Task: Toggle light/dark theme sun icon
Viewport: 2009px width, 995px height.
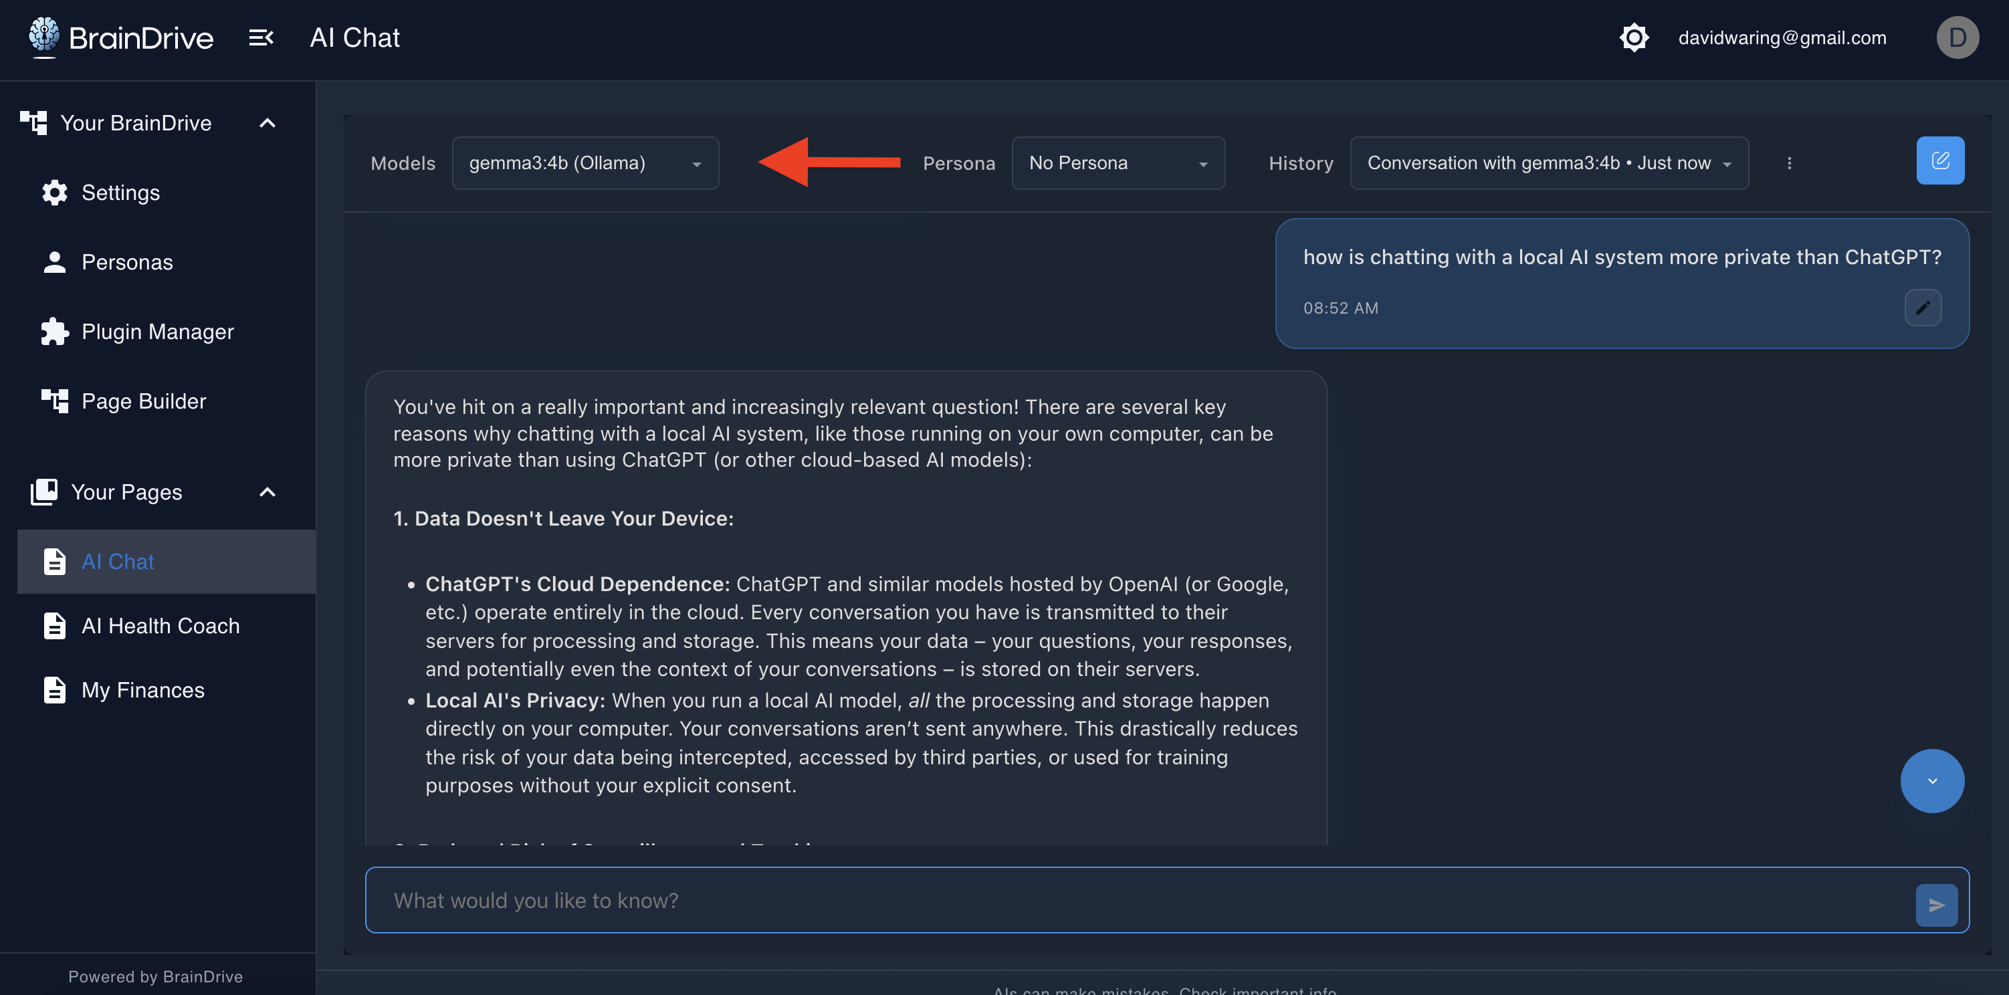Action: point(1633,37)
